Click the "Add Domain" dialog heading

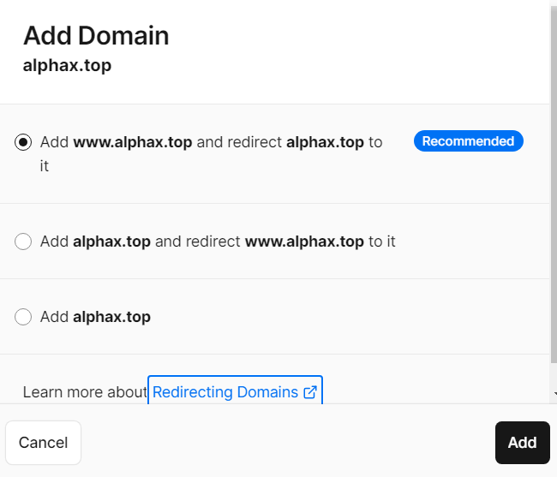96,36
